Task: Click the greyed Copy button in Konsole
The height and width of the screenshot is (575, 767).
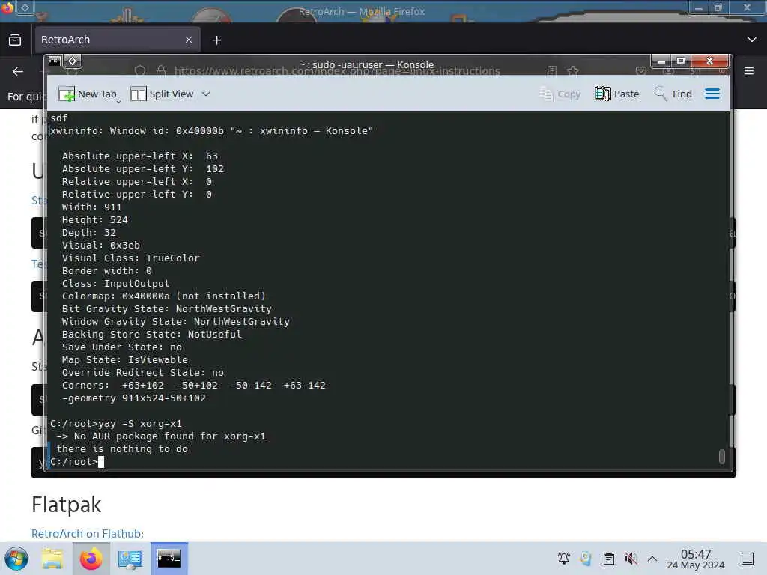Action: click(x=560, y=94)
